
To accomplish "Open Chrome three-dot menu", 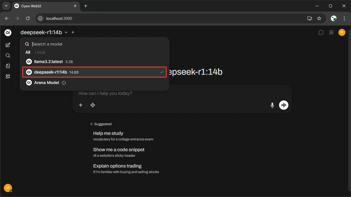I will pyautogui.click(x=344, y=18).
